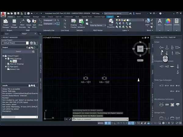183x137 pixels.
Task: Choose the schematic line Draw tool
Action: click(40, 22)
